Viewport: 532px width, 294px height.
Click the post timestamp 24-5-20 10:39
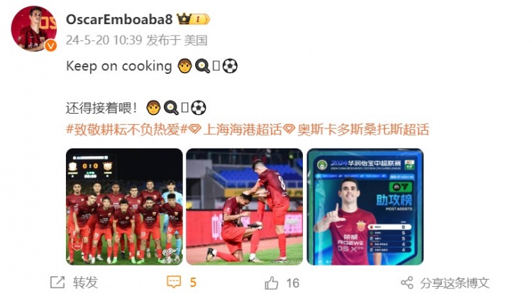[104, 40]
